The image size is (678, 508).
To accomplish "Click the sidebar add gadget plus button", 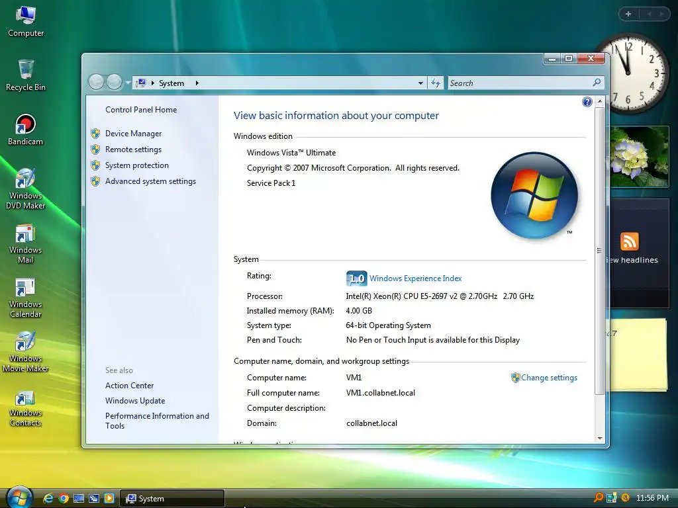I will click(628, 14).
